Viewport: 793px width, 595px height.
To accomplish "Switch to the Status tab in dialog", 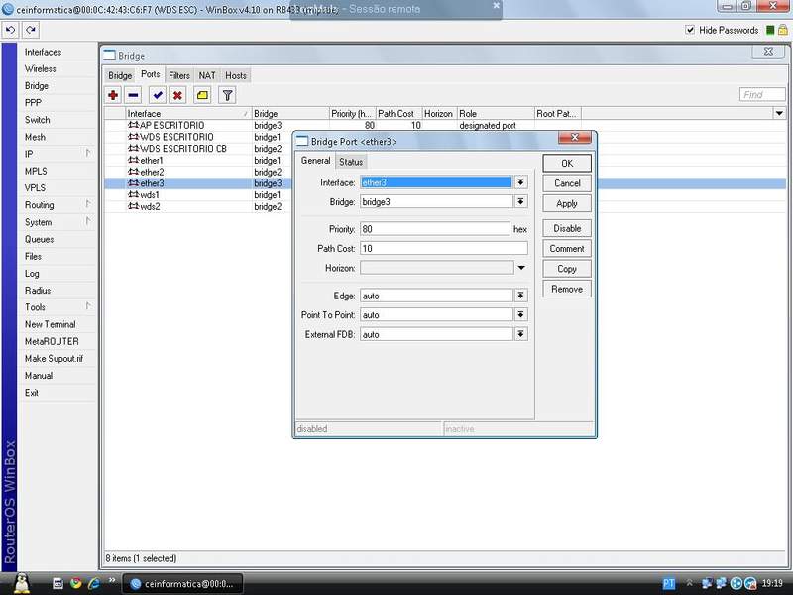I will pos(351,162).
